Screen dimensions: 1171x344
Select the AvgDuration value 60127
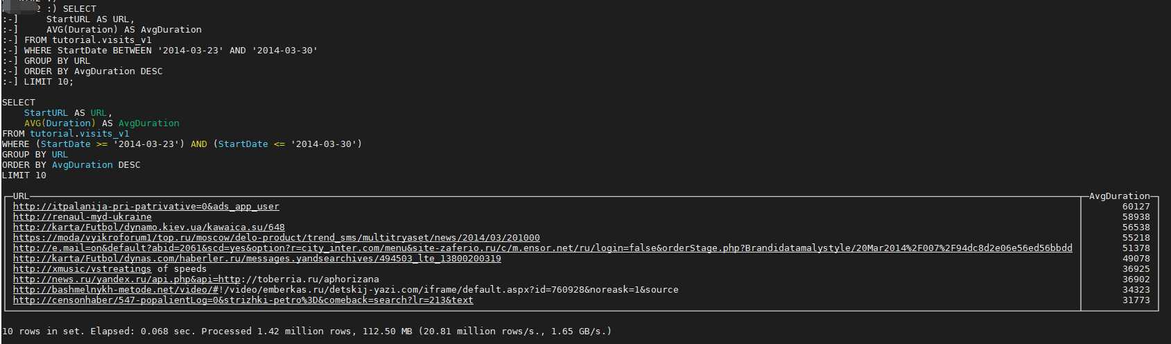tap(1136, 207)
